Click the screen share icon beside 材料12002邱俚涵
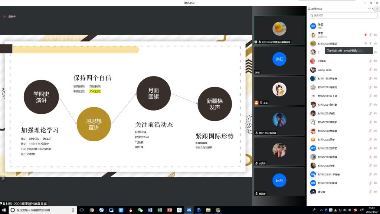380x214 pixels. pos(366,43)
